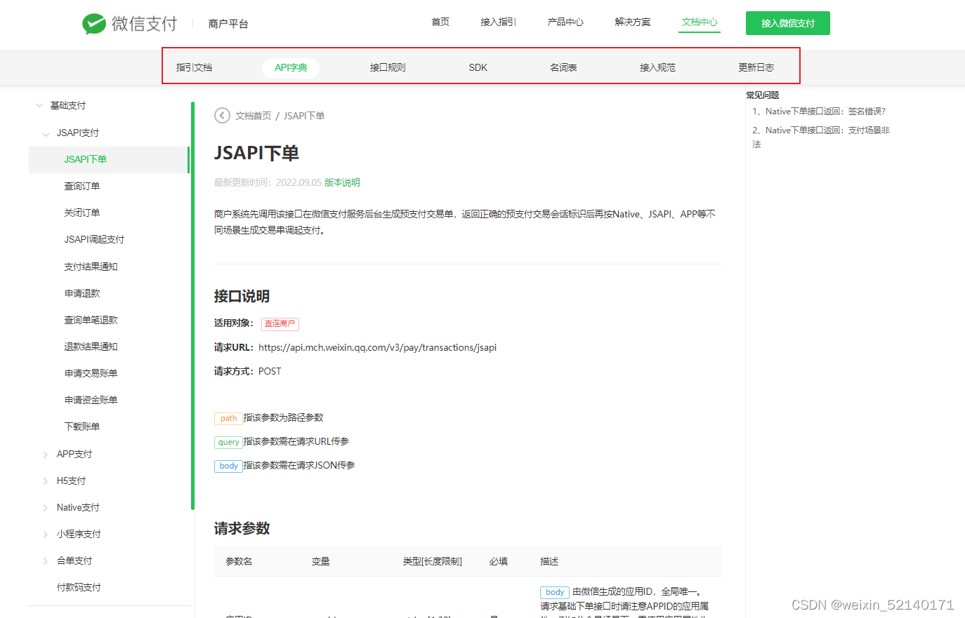This screenshot has width=965, height=618.
Task: Click the 请求参数 section heading
Action: 242,528
